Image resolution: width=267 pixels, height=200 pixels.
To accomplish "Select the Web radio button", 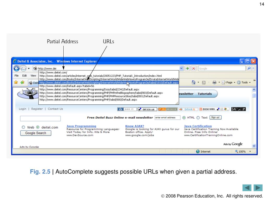I will coord(23,127).
